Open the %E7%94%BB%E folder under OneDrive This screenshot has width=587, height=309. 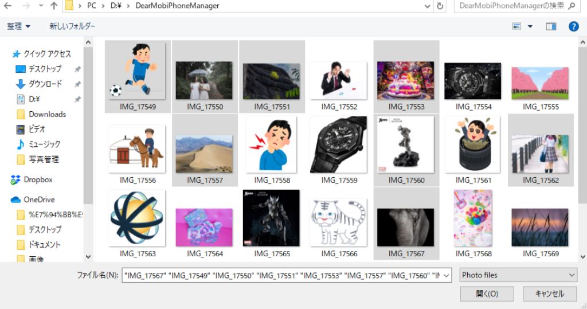50,214
